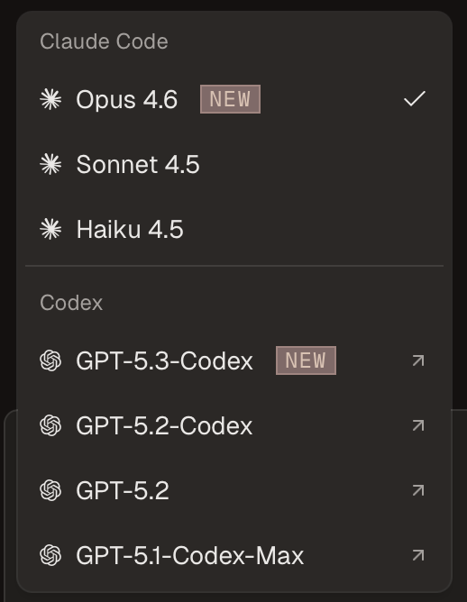
Task: Open GPT-5.3-Codex via its external arrow icon
Action: 418,360
